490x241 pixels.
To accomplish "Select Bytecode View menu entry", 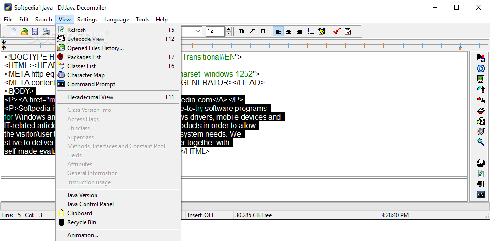I will coord(118,39).
